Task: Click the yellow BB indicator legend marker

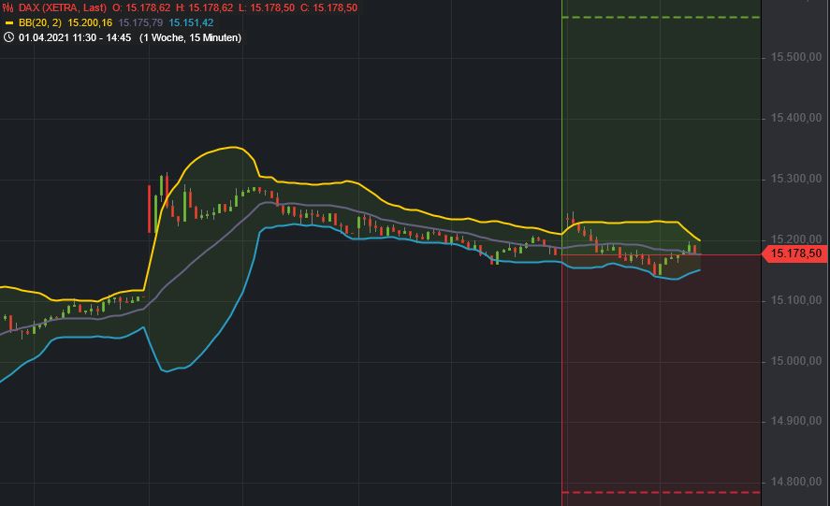Action: coord(8,23)
